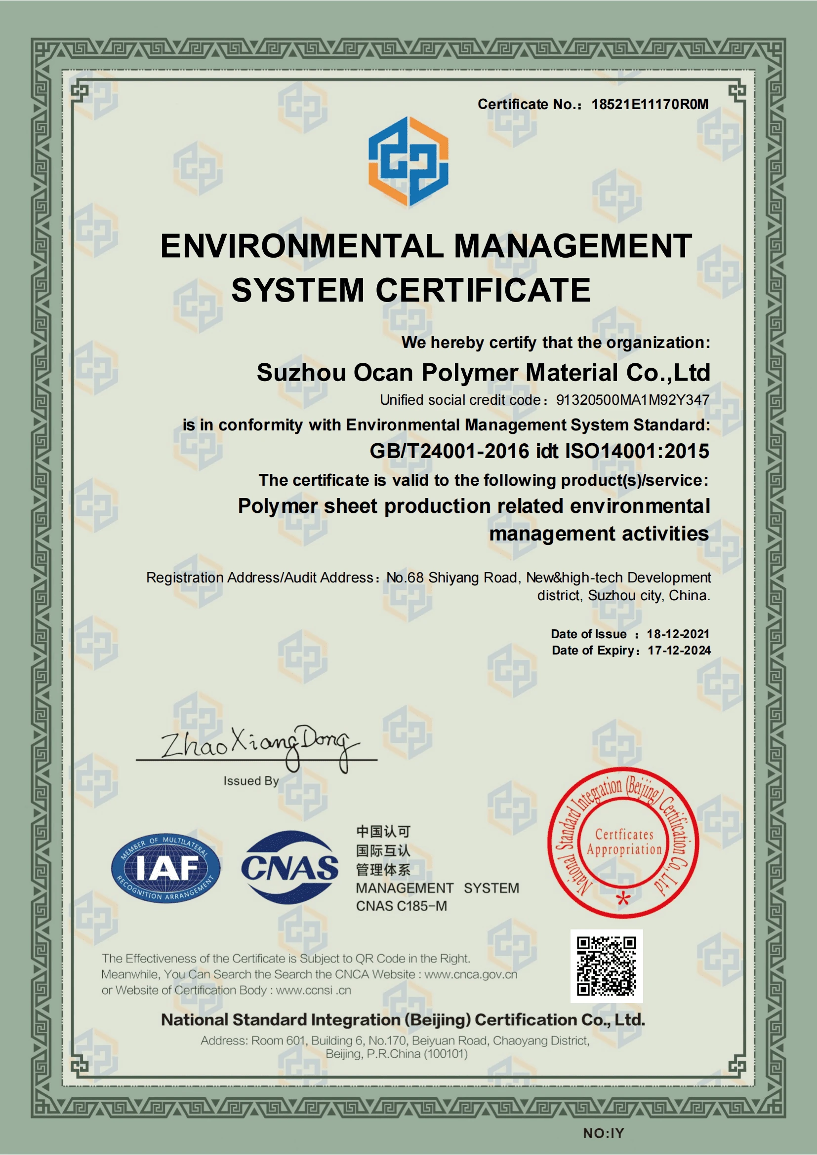Click the Room 601, Building 6 address line
This screenshot has width=817, height=1155.
395,1040
